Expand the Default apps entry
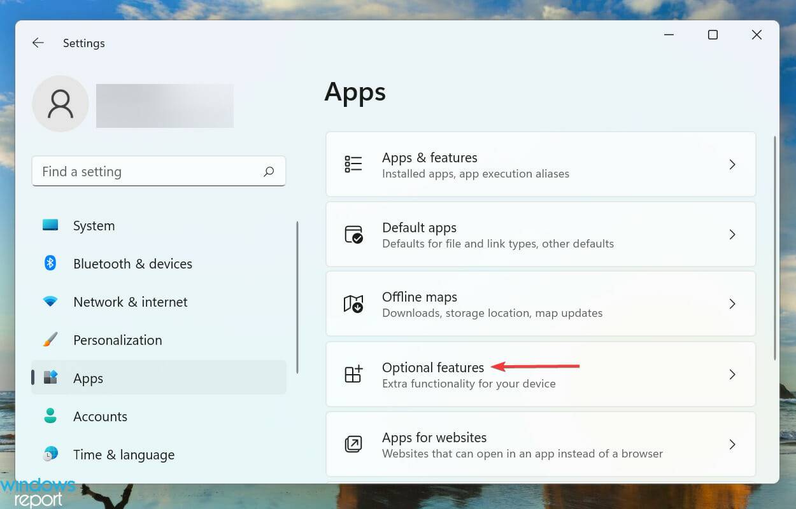 pos(732,234)
